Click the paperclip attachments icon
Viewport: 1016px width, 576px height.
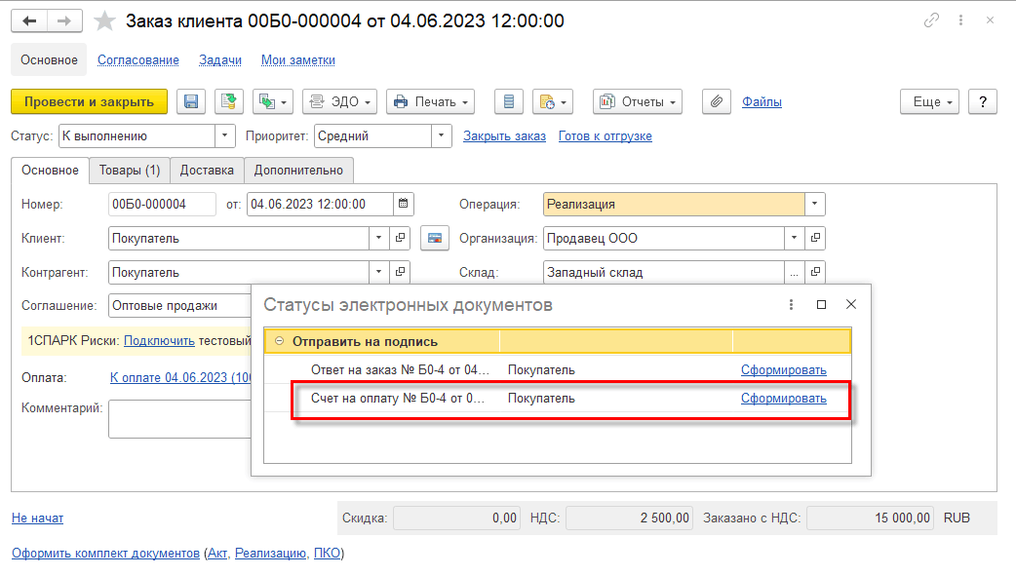click(x=717, y=101)
